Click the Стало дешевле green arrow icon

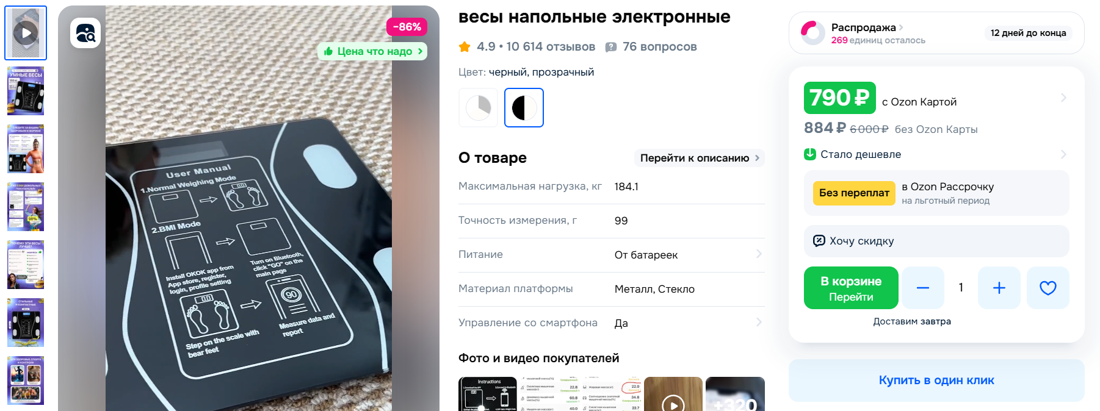coord(810,154)
